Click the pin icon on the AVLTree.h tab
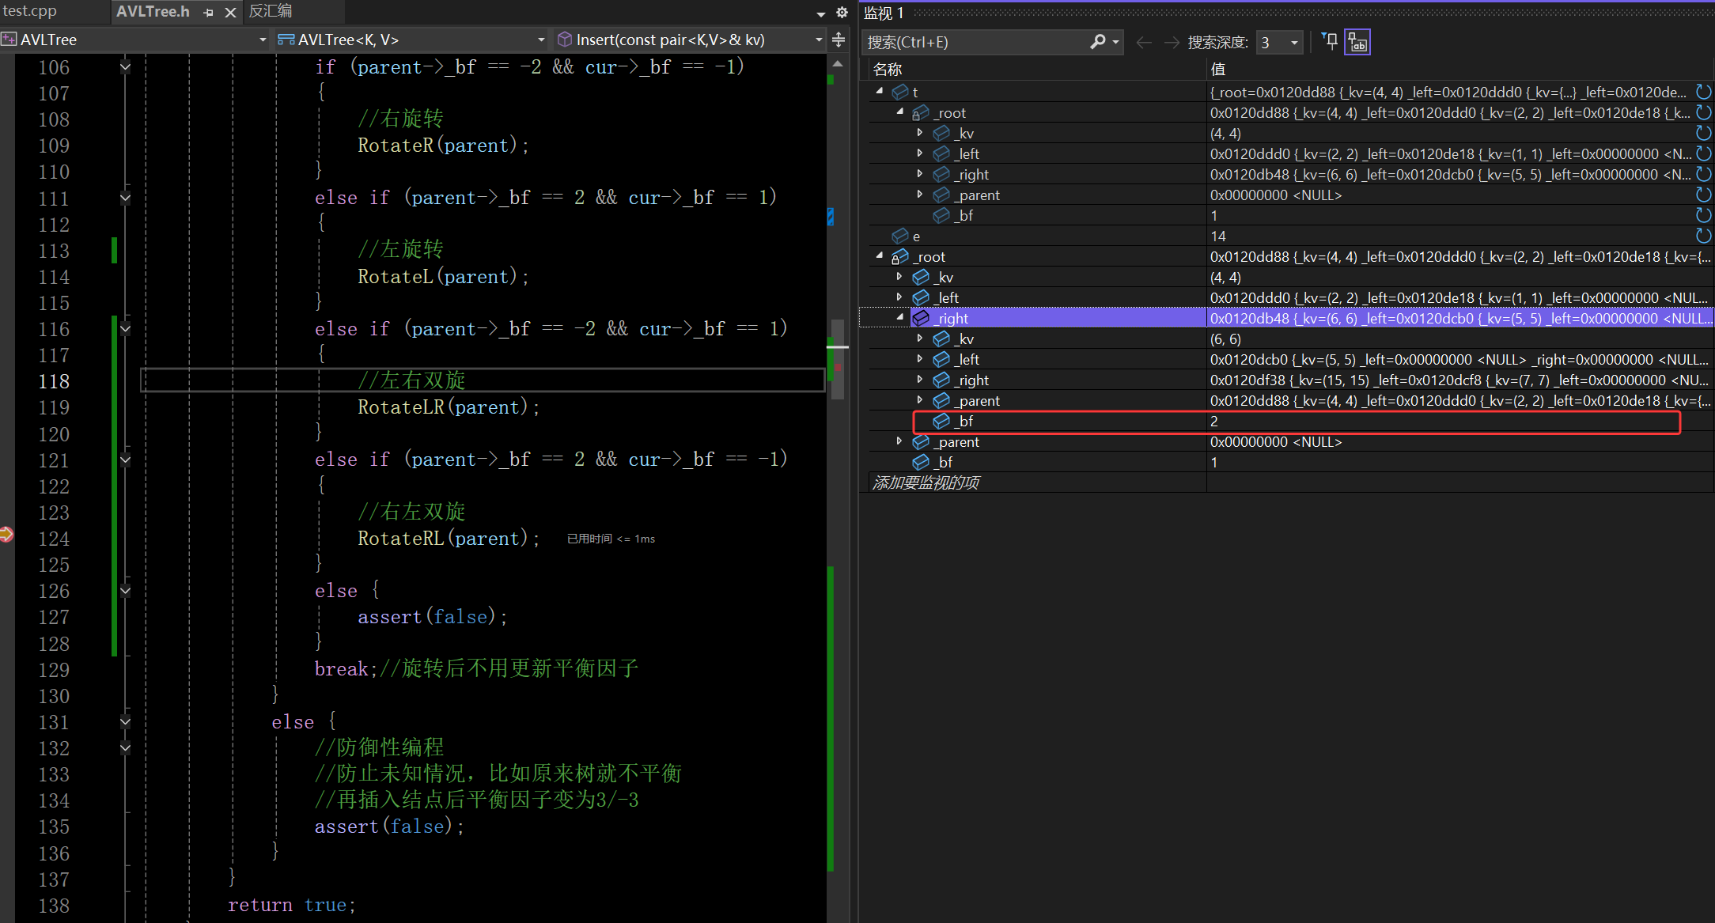The width and height of the screenshot is (1715, 923). point(208,13)
